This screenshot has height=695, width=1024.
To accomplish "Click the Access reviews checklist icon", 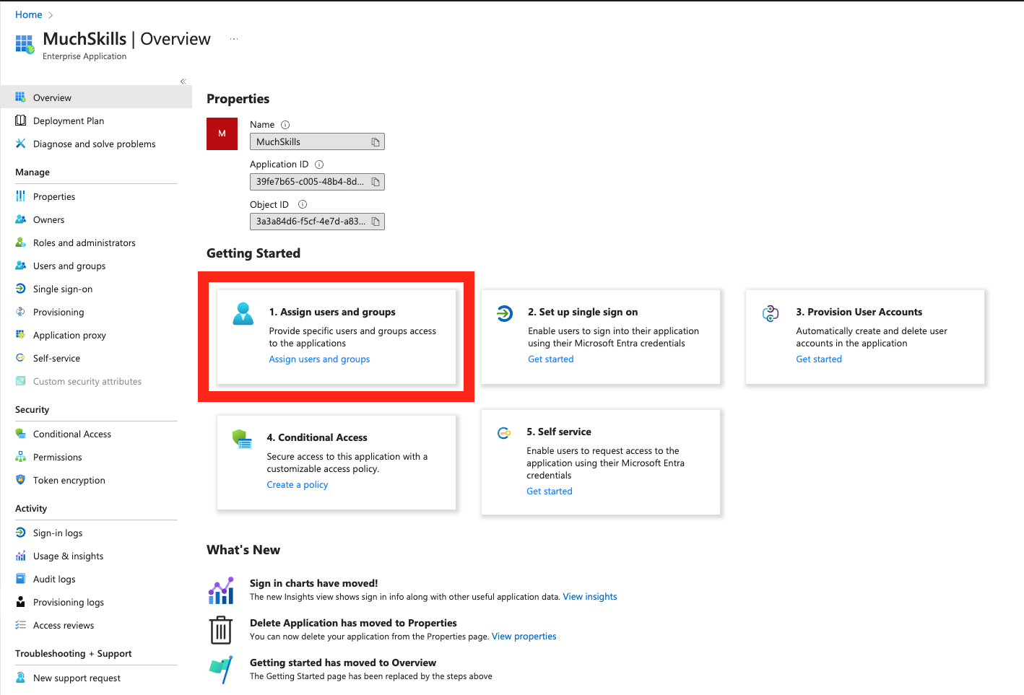I will (x=20, y=625).
